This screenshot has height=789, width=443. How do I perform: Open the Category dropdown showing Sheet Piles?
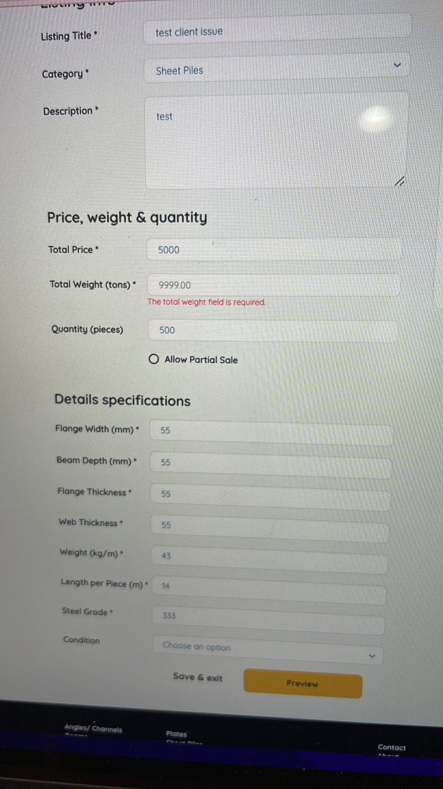click(x=277, y=69)
